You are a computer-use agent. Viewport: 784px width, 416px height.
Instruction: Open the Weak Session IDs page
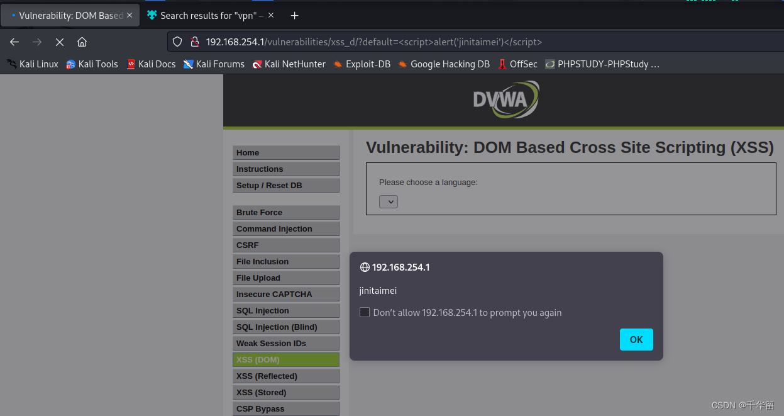(x=286, y=343)
